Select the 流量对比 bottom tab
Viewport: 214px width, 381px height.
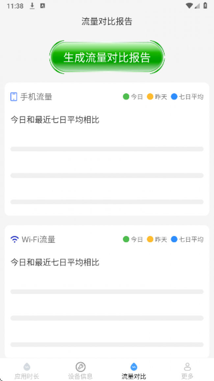coord(134,371)
